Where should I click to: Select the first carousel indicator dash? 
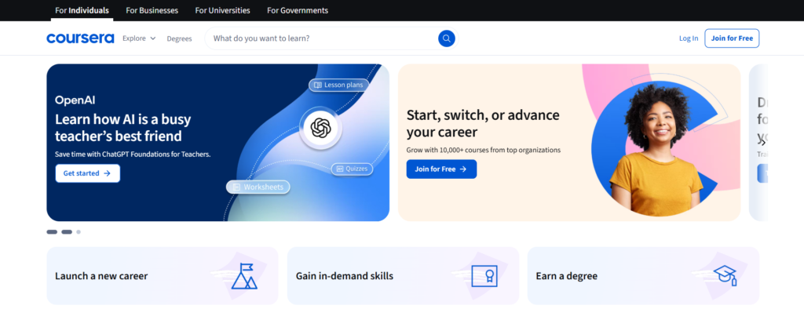tap(52, 231)
